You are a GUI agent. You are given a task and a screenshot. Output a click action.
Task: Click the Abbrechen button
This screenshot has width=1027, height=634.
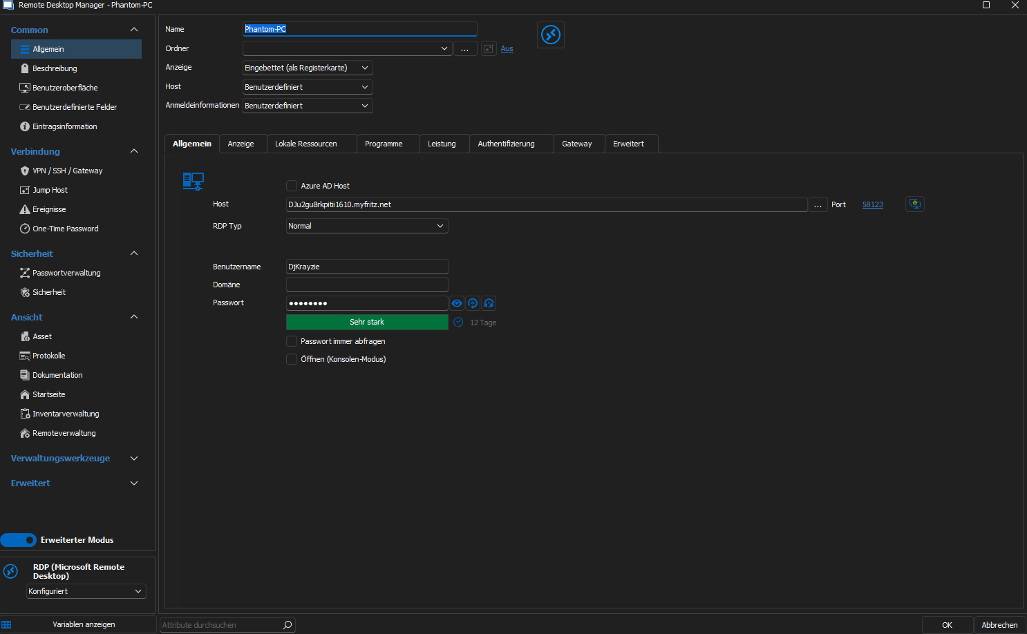tap(999, 625)
